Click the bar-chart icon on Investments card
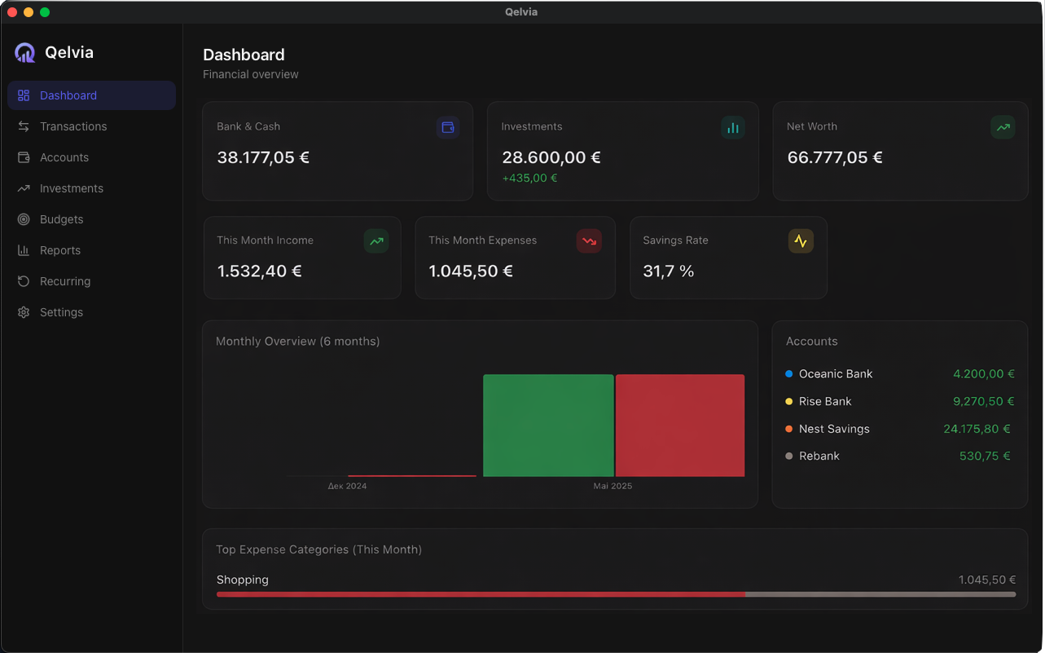Image resolution: width=1045 pixels, height=653 pixels. 732,127
